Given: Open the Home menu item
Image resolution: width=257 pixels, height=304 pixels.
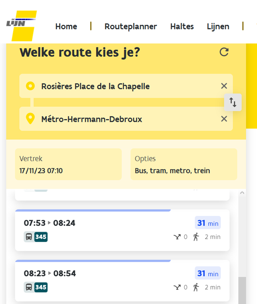Looking at the screenshot, I should click(66, 26).
